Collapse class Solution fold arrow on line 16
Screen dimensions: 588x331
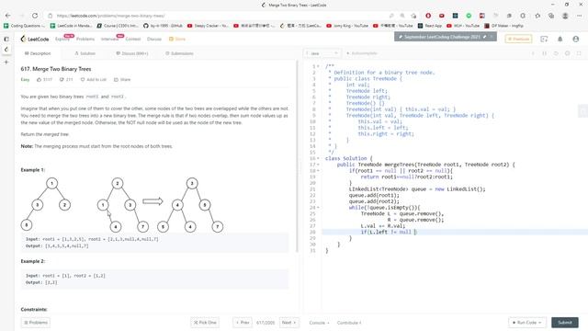click(319, 158)
